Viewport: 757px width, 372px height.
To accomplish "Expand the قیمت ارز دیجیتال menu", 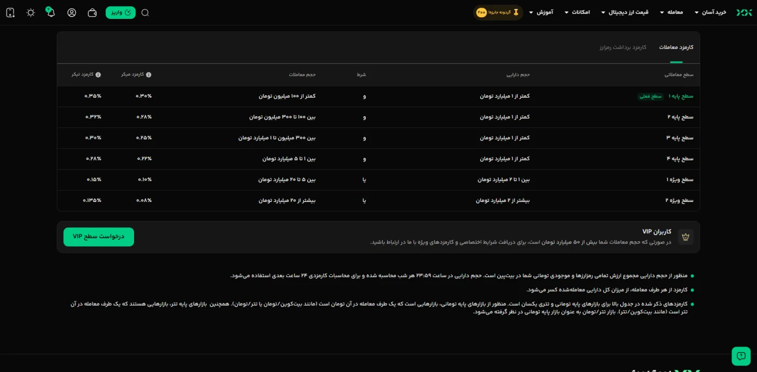I will pos(625,12).
